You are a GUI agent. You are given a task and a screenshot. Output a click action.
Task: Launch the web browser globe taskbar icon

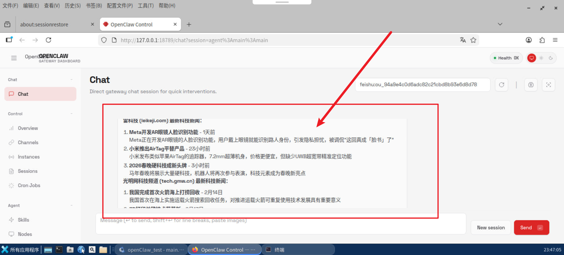[x=81, y=250]
